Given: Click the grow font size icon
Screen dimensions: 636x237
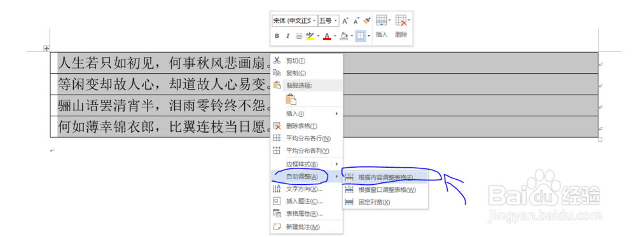Looking at the screenshot, I should click(345, 21).
